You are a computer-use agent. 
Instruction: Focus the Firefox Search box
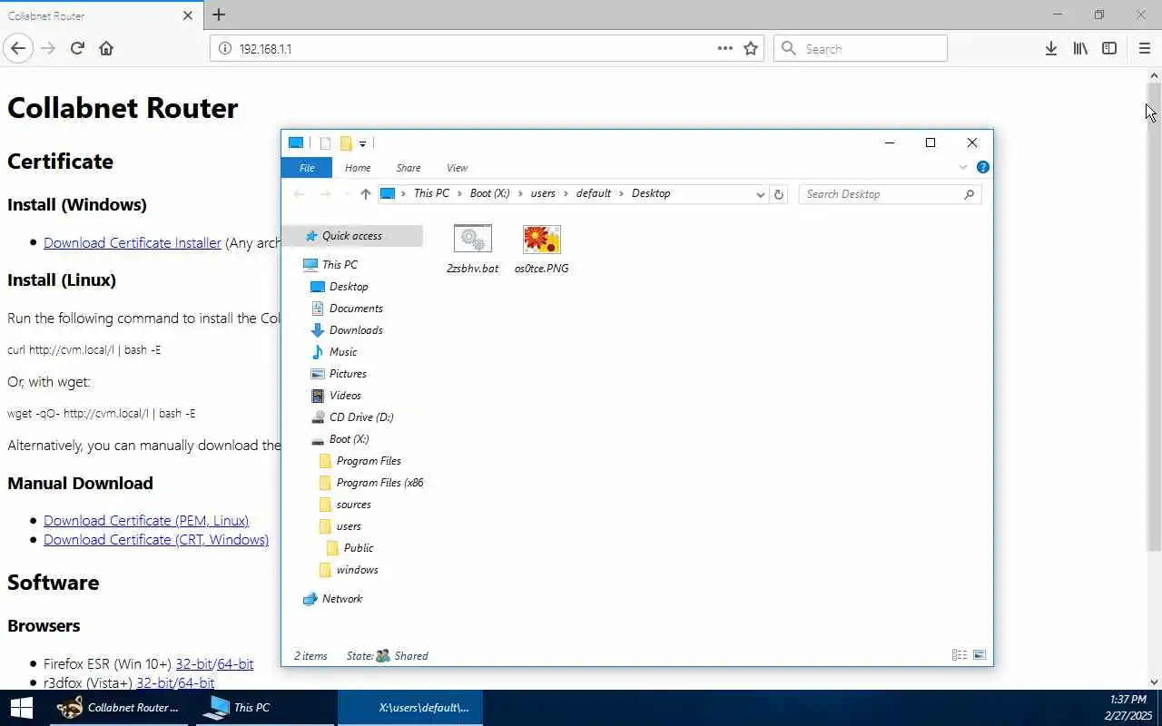click(861, 48)
